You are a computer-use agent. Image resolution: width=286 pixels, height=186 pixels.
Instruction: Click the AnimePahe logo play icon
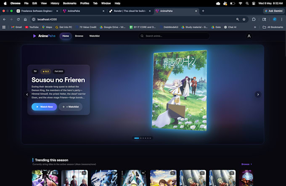[34, 36]
